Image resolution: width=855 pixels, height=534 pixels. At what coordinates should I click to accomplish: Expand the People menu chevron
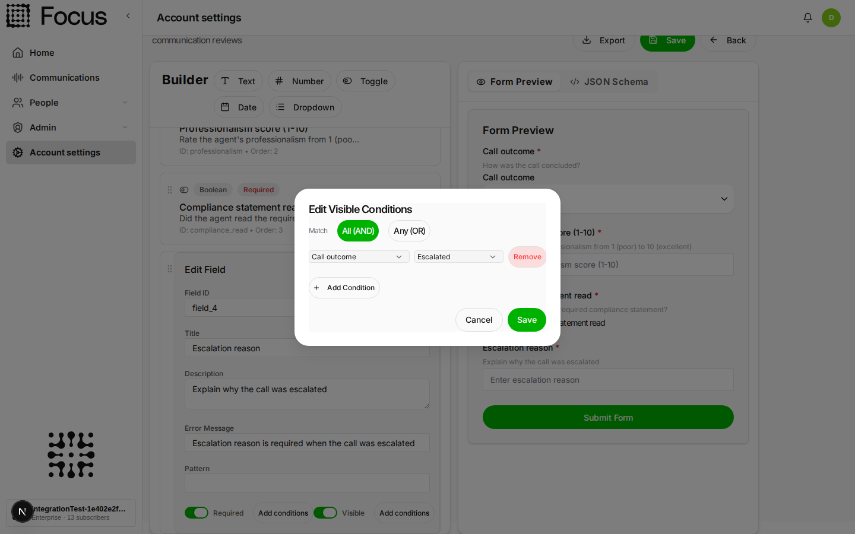tap(125, 103)
